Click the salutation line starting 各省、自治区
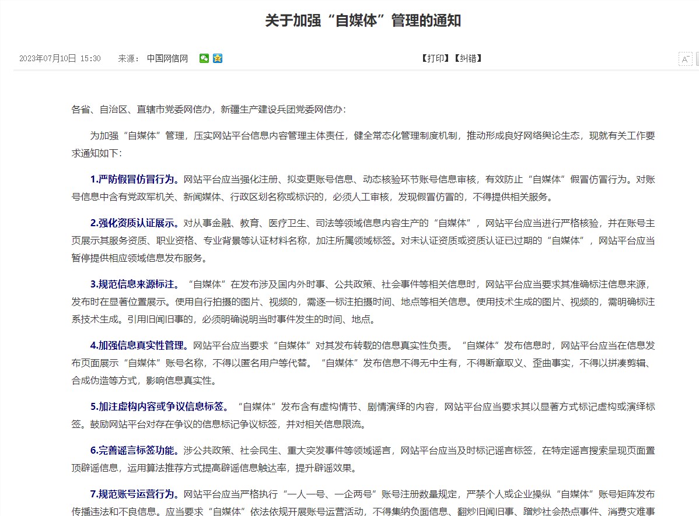This screenshot has height=516, width=699. [208, 109]
